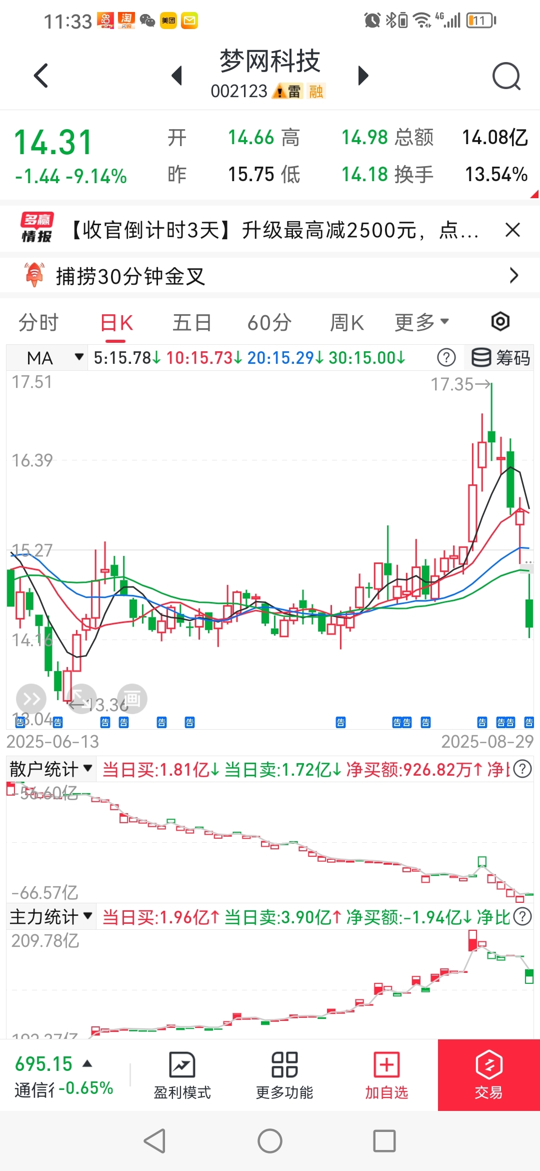Open the 多赢情报 promo banner logo

37,228
